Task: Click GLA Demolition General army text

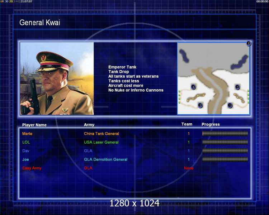Action: (106, 159)
